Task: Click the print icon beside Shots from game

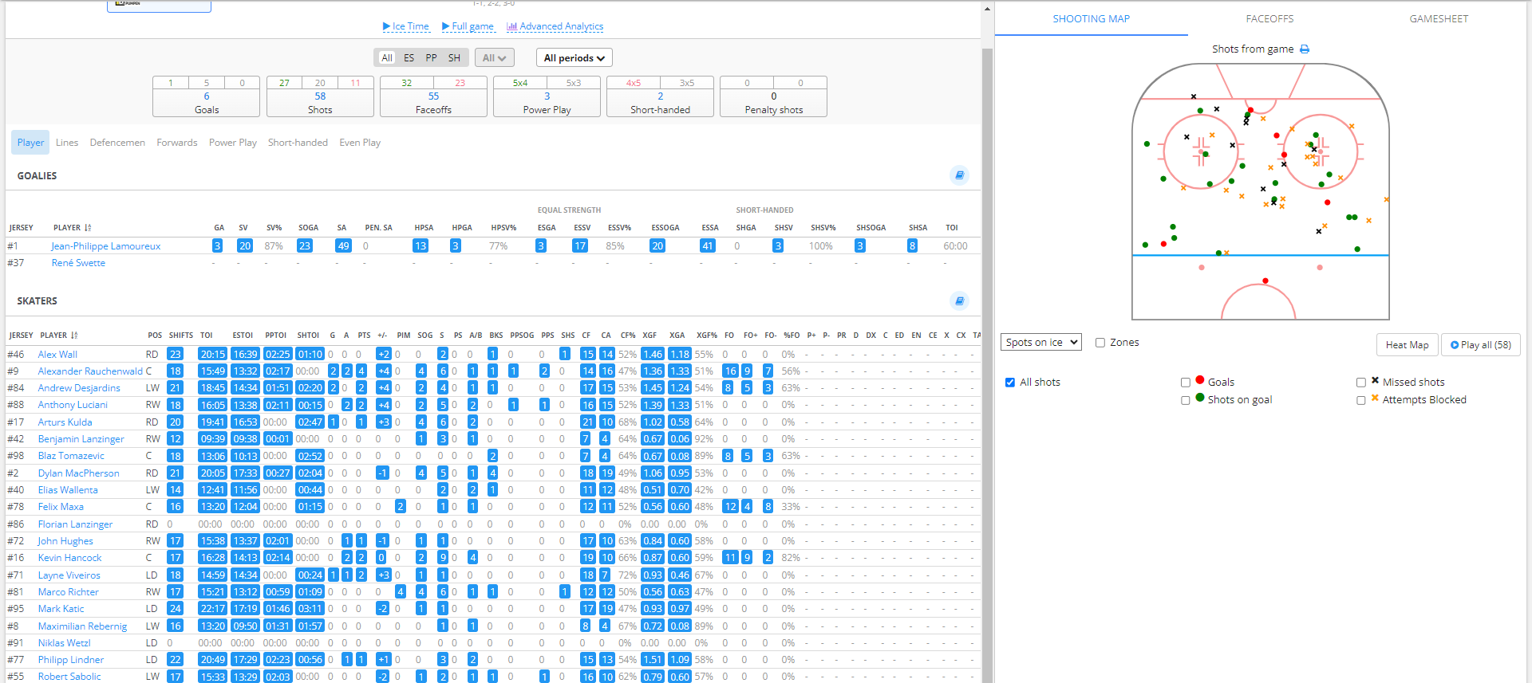Action: tap(1305, 49)
